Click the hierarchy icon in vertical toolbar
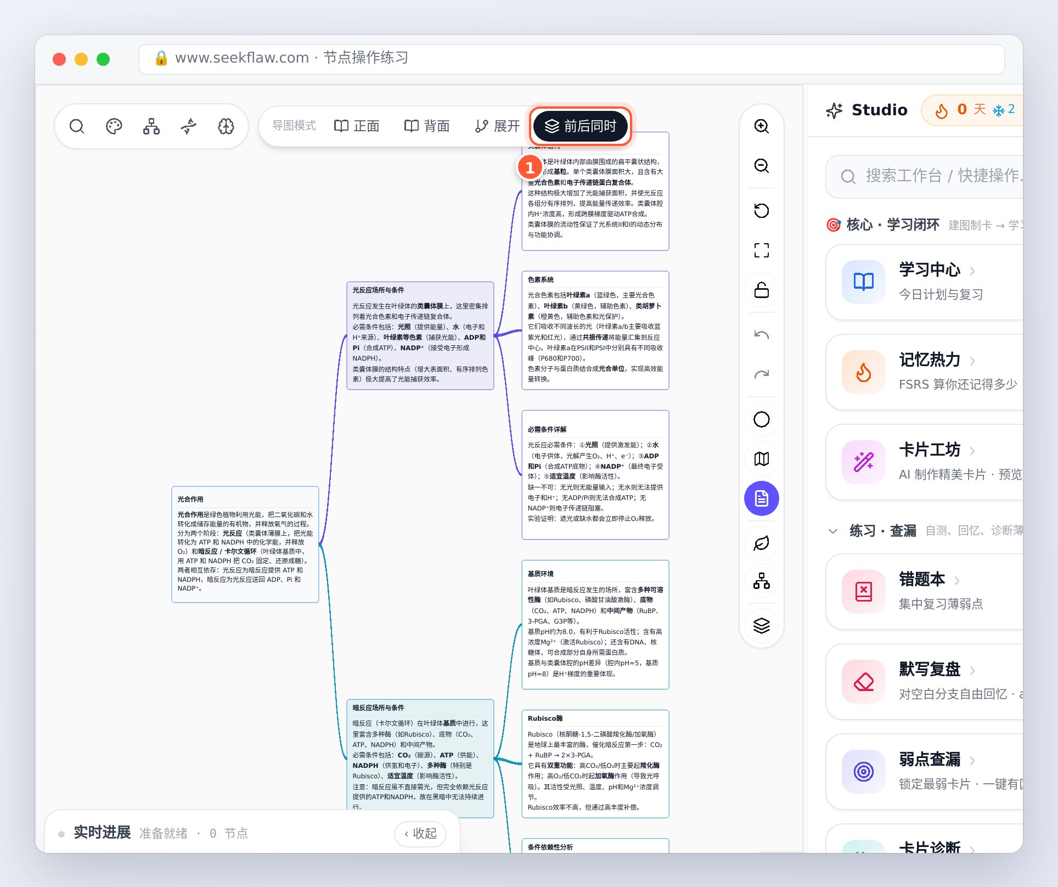This screenshot has width=1058, height=887. tap(762, 581)
